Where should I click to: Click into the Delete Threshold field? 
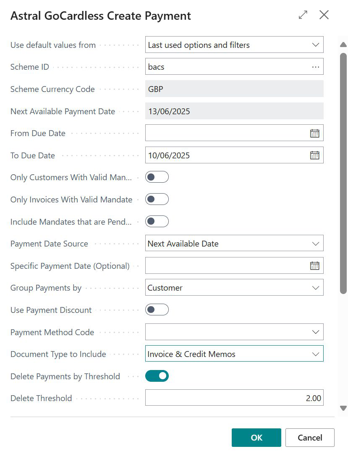point(234,398)
